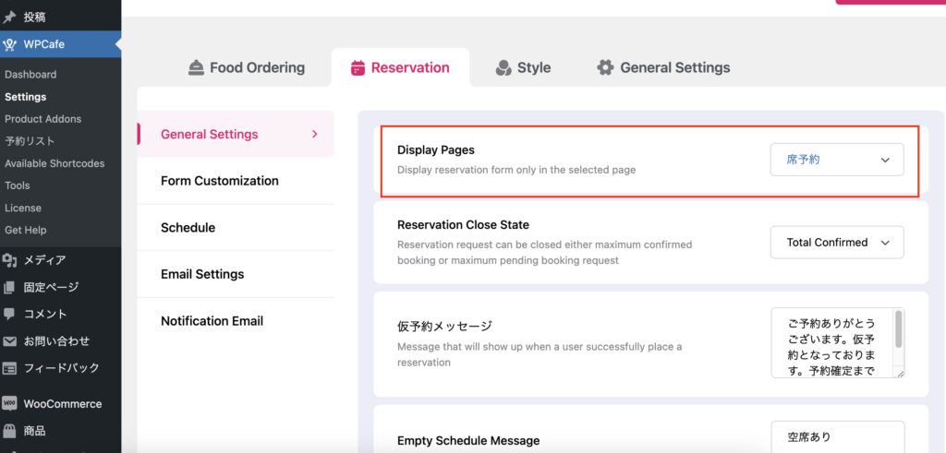Open the Email Settings section
The image size is (946, 453).
202,274
